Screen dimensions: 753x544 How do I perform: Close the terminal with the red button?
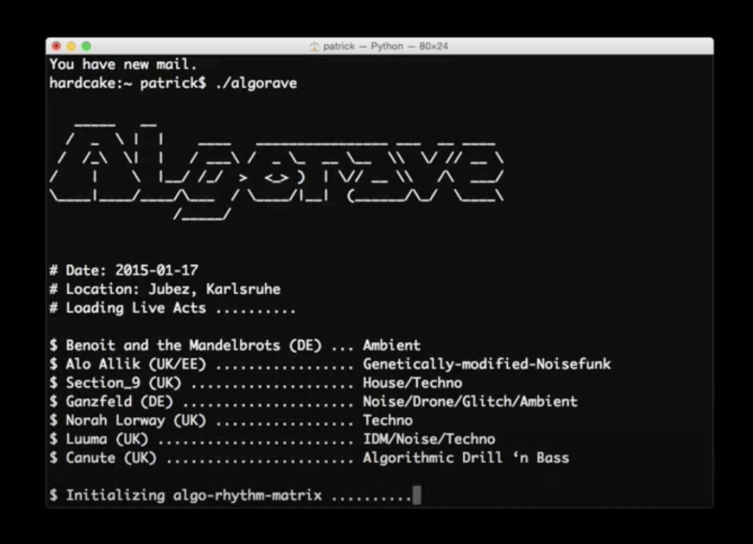(x=56, y=46)
